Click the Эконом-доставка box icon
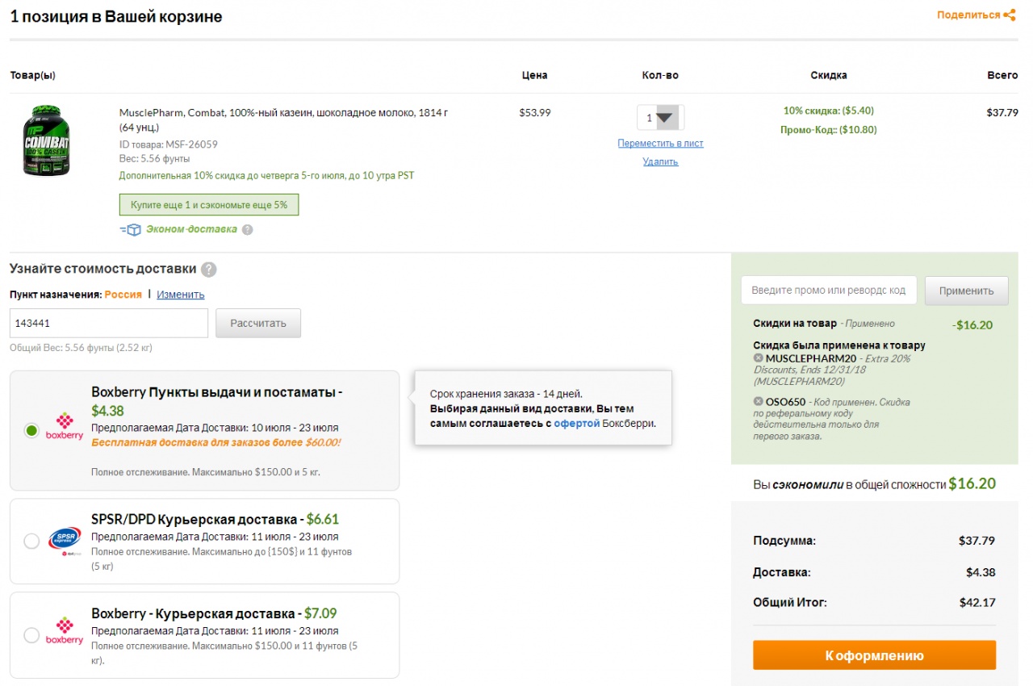 click(x=131, y=229)
